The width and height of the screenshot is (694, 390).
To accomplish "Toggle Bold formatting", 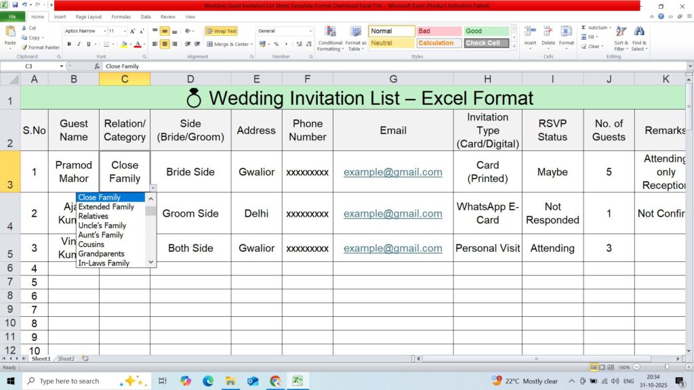I will (x=69, y=44).
